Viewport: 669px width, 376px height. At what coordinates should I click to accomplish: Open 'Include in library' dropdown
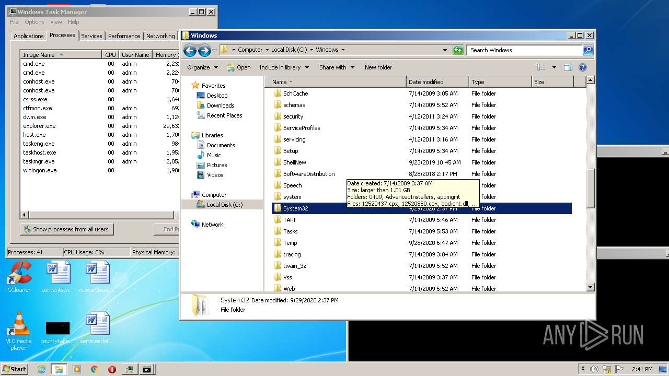coord(284,67)
